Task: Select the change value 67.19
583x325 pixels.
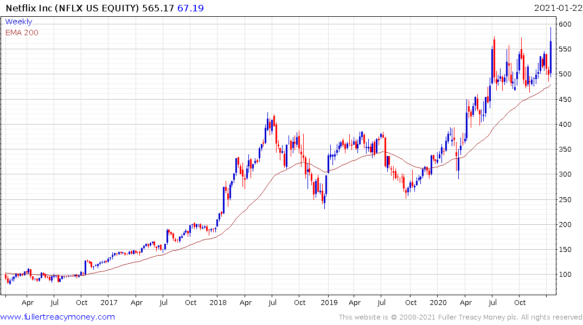Action: coord(190,8)
